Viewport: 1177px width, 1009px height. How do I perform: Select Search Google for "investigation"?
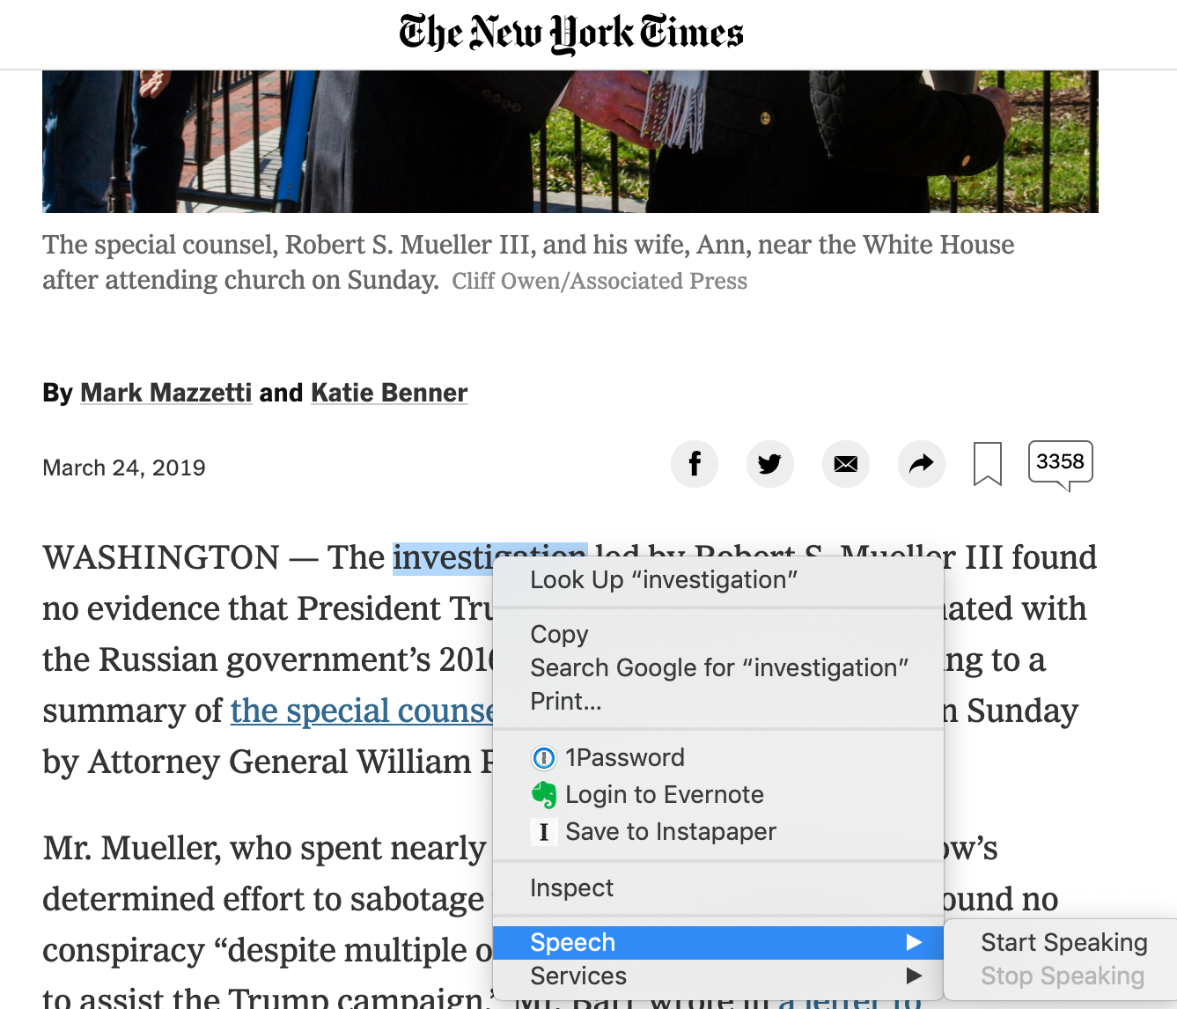[x=719, y=668]
